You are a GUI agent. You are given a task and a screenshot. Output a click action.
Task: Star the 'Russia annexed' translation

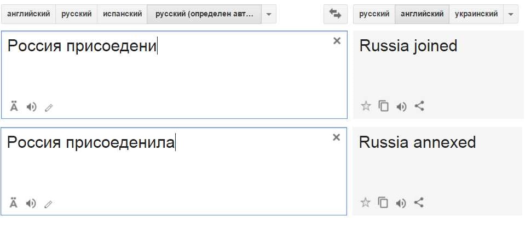366,203
